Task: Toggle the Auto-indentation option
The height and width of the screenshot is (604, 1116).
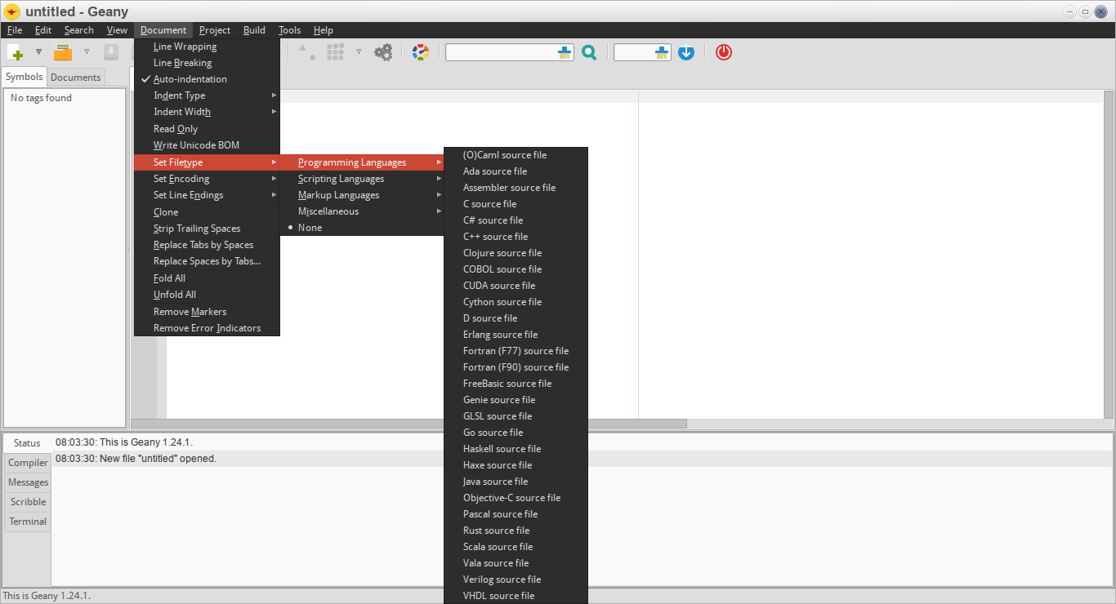Action: pos(208,79)
